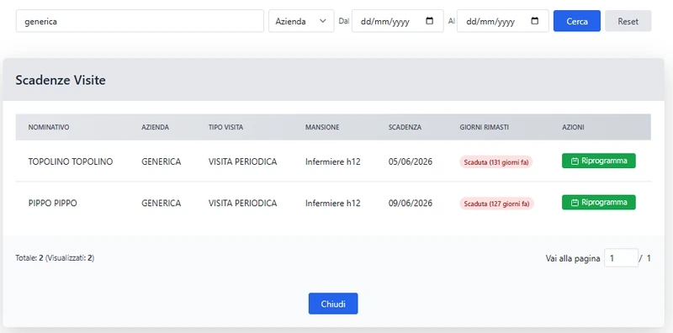This screenshot has width=673, height=333.
Task: Click the Scaduta (131 giorni fa) badge
Action: click(496, 162)
